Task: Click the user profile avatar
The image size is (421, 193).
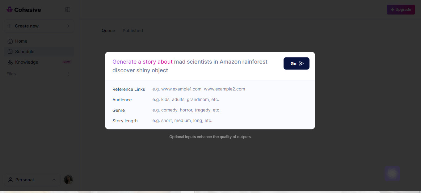Action: click(x=68, y=180)
